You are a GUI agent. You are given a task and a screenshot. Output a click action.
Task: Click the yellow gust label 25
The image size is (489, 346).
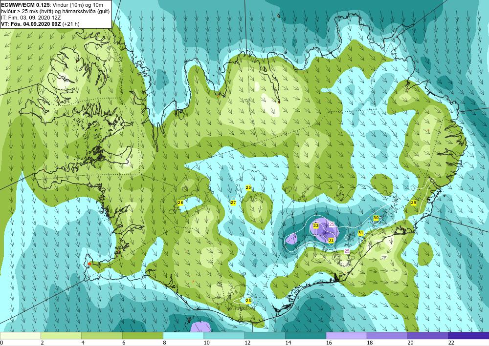pyautogui.click(x=248, y=187)
